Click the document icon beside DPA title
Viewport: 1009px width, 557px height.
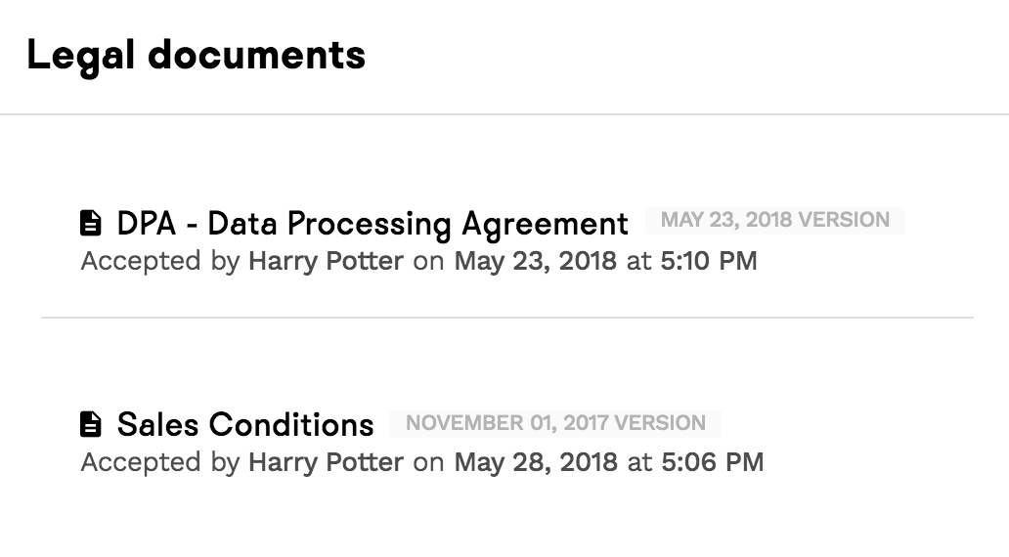pos(90,224)
